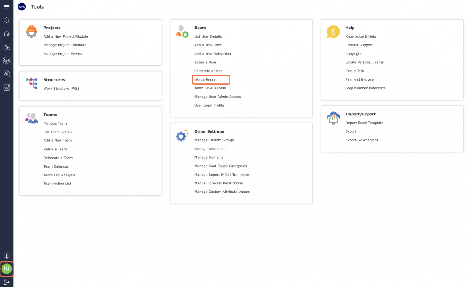The image size is (469, 287).
Task: Select Reinstate a Team
Action: 58,158
